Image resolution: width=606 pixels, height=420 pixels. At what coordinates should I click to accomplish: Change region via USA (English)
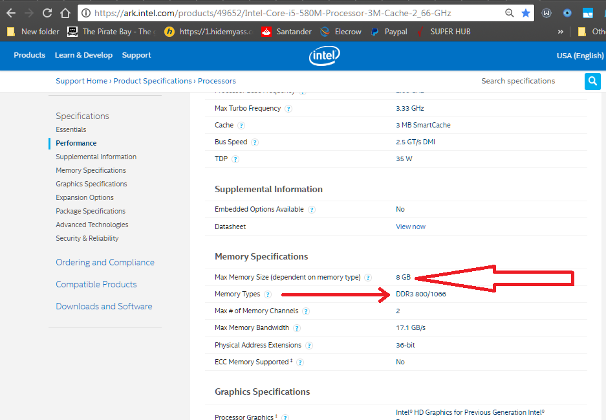pos(580,55)
